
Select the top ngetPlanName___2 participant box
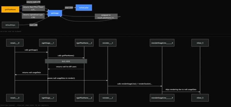tap(84, 43)
